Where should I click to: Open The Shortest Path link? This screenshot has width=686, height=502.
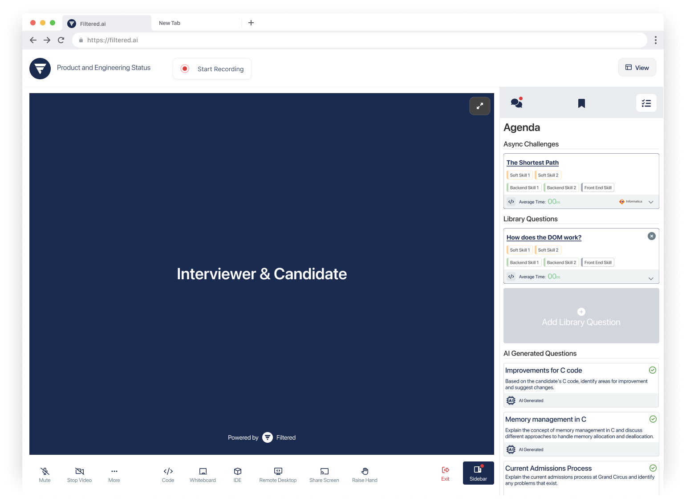[532, 163]
